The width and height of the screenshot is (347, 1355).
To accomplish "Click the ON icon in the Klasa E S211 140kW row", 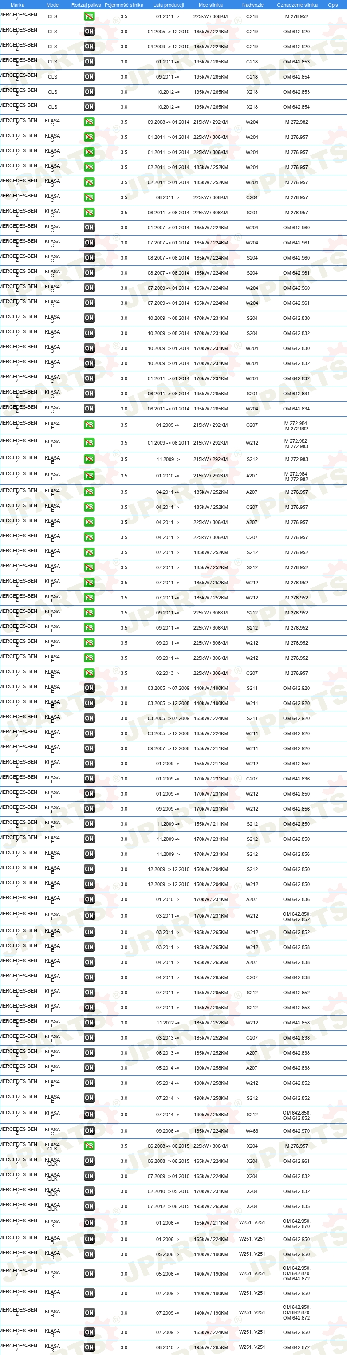I will (x=89, y=688).
